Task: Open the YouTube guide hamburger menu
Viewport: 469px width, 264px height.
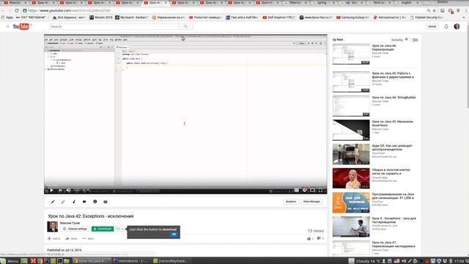Action: 8,26
